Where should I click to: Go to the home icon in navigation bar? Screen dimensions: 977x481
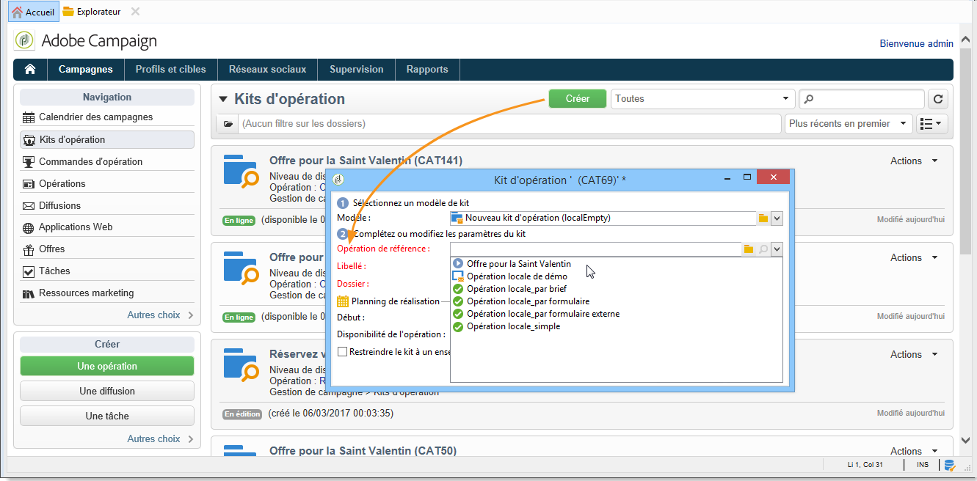pos(30,70)
